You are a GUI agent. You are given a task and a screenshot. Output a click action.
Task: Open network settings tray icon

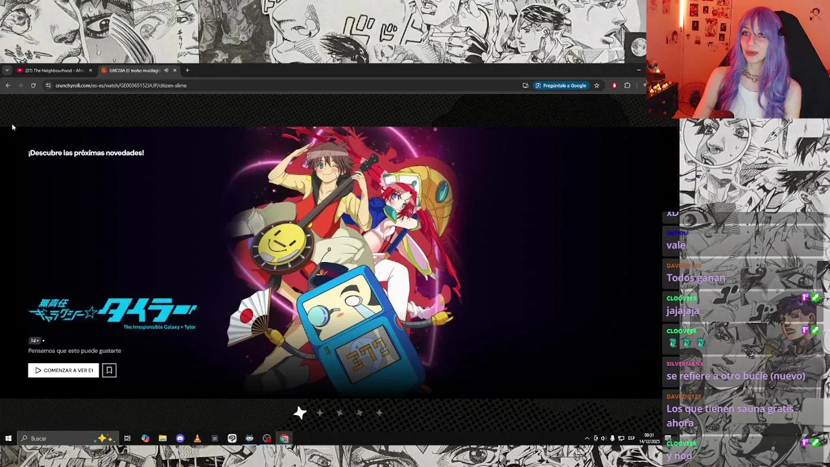[x=621, y=438]
